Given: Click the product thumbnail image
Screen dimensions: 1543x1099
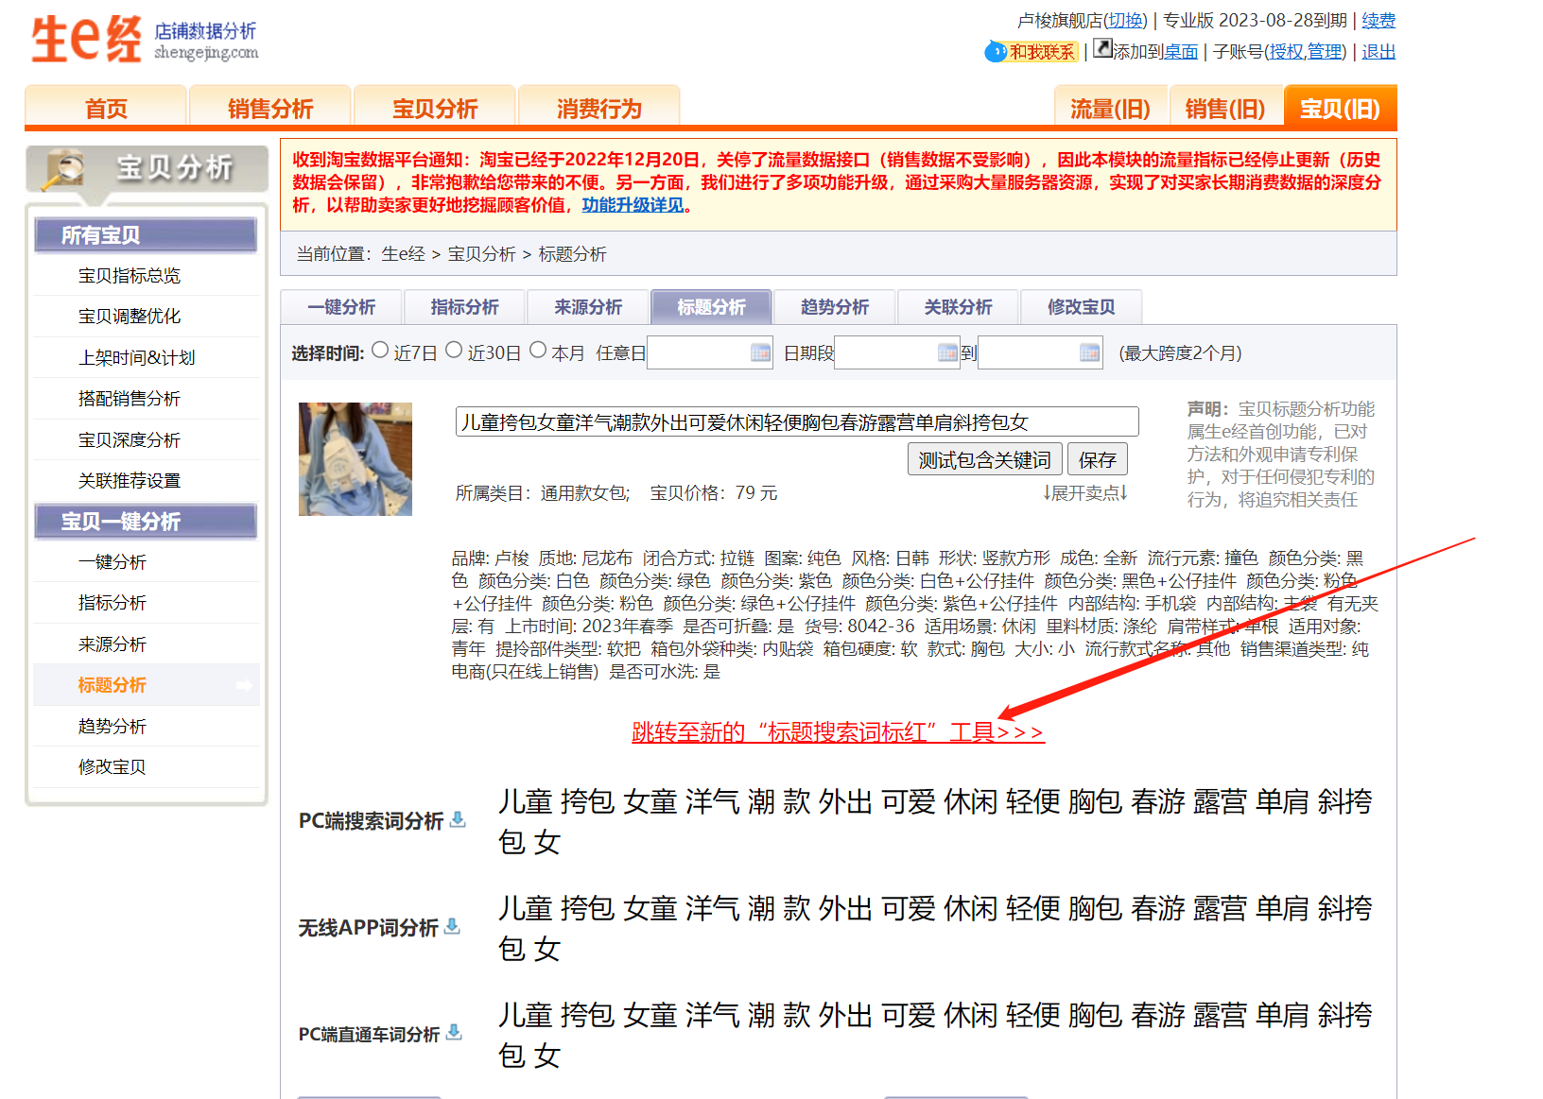Looking at the screenshot, I should (x=355, y=459).
